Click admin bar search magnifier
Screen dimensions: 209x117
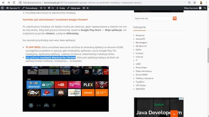[x=205, y=8]
